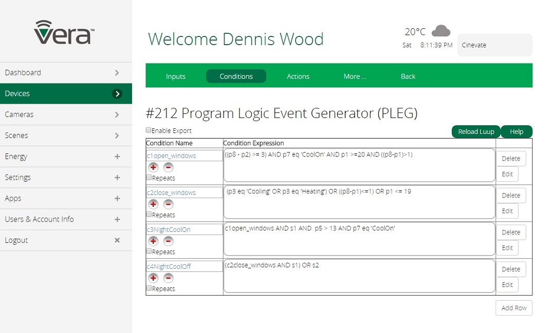
Task: Open Energy in the sidebar
Action: click(x=66, y=156)
